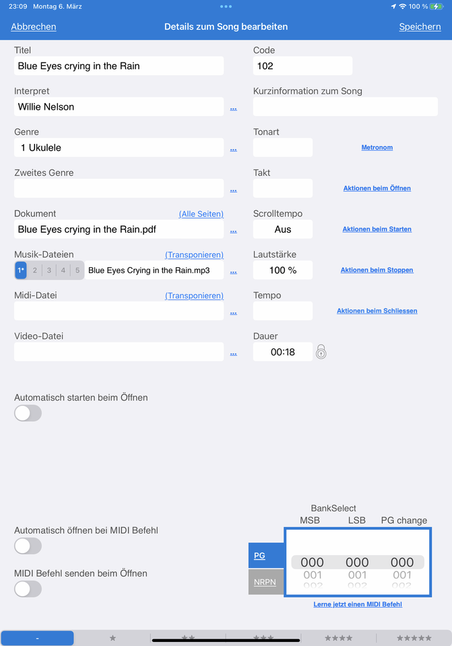Browse Dokument file via ellipsis icon
The height and width of the screenshot is (646, 452).
[x=234, y=231]
